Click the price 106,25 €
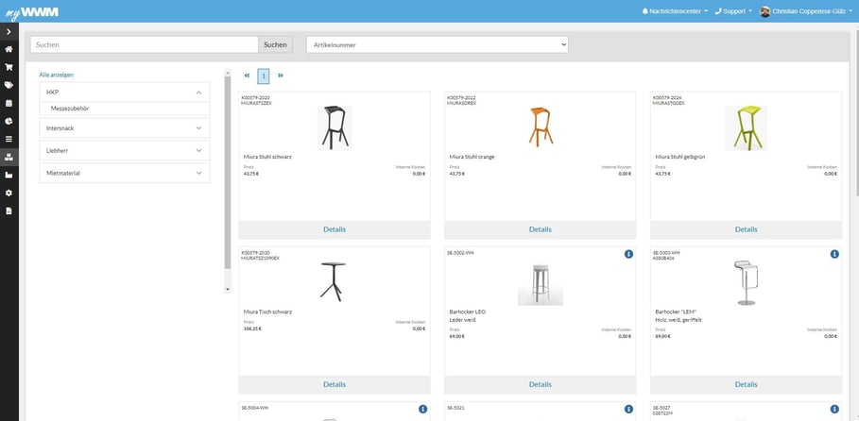Image resolution: width=859 pixels, height=421 pixels. [x=252, y=329]
